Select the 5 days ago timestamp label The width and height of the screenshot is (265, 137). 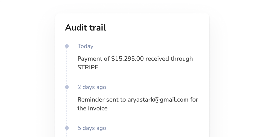pos(92,128)
